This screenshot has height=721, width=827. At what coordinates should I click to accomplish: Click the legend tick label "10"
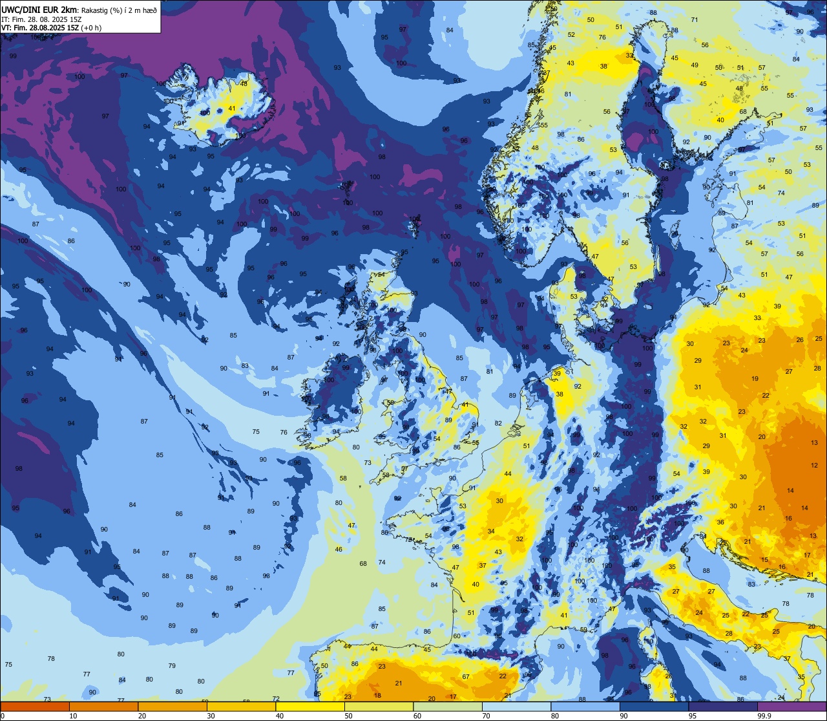(x=73, y=716)
